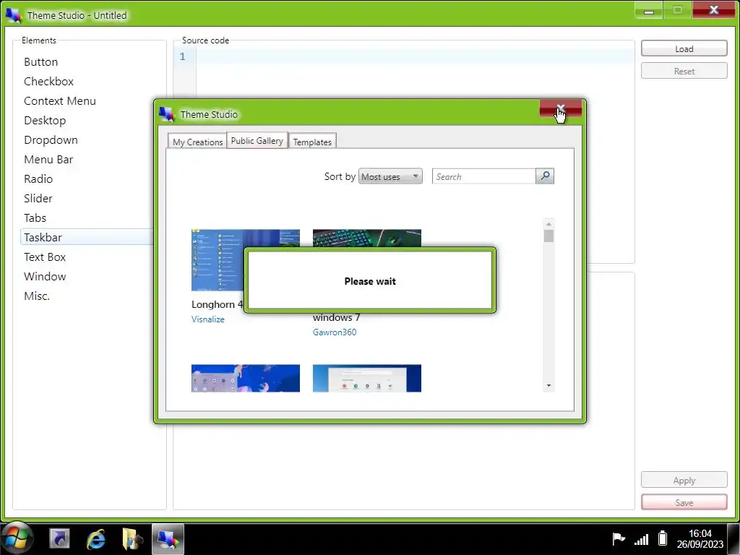Click the Show Desktop strip beside the clock
The image size is (740, 555).
(x=733, y=538)
